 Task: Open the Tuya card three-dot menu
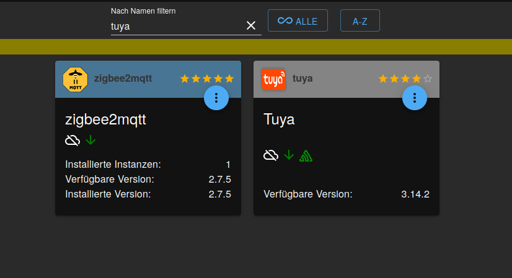coord(414,98)
